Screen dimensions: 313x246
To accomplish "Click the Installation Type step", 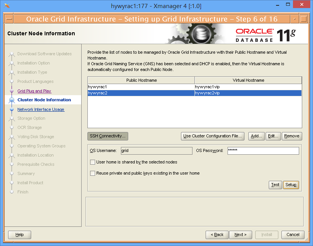I will pos(32,72).
